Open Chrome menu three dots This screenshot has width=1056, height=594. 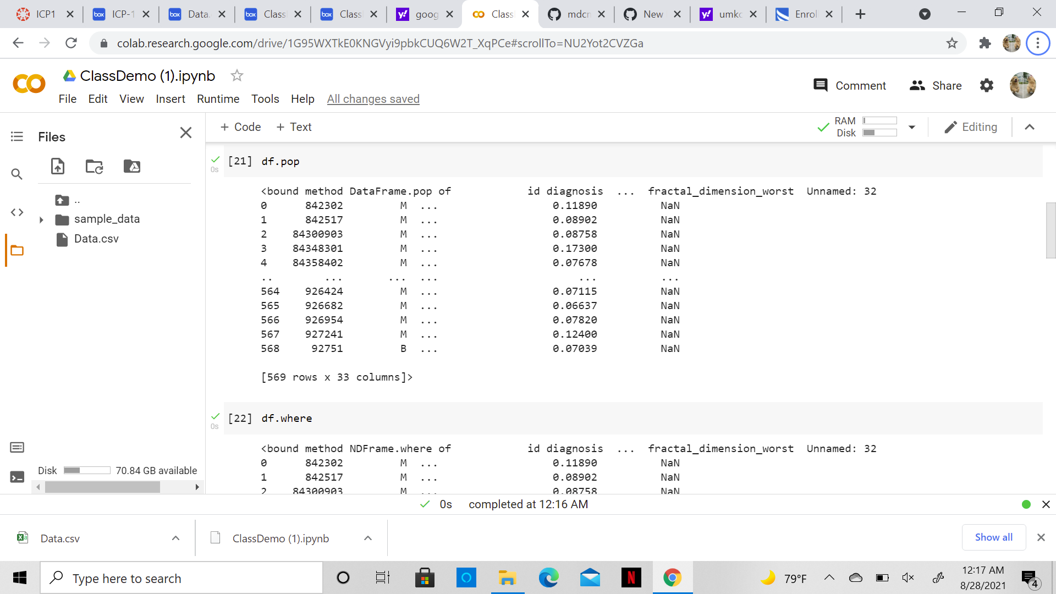(x=1038, y=43)
